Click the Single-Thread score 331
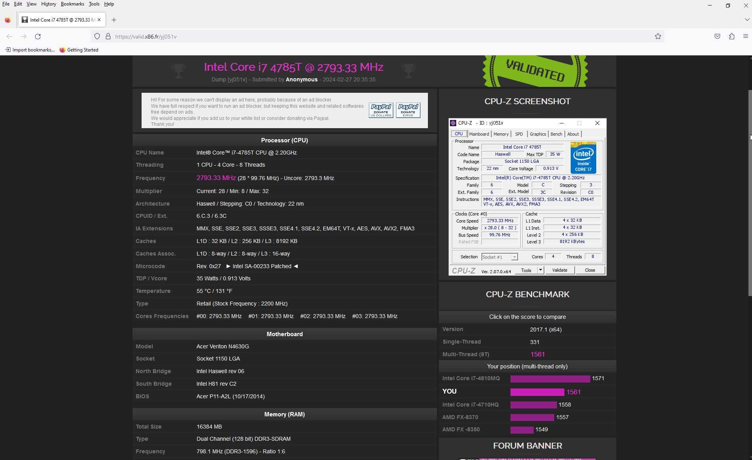 [x=535, y=342]
